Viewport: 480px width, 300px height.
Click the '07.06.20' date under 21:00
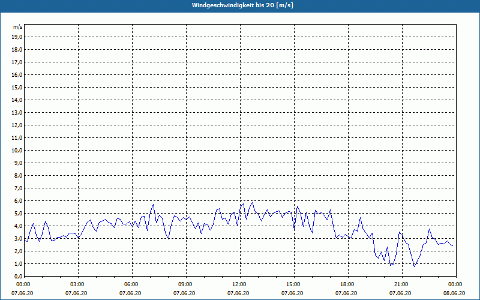click(x=400, y=293)
